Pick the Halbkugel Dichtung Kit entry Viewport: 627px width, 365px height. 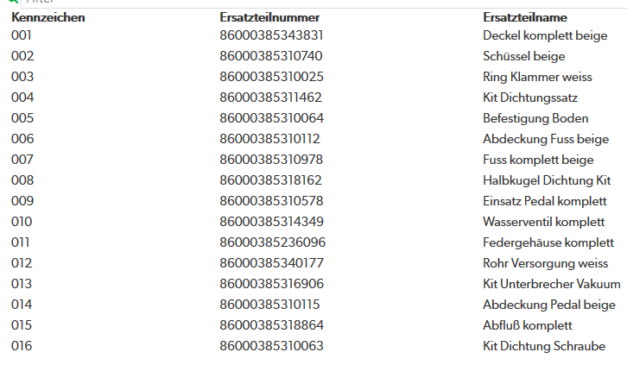[x=547, y=181]
